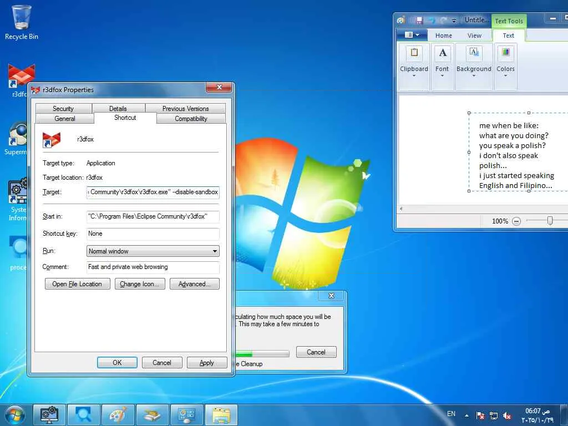The width and height of the screenshot is (568, 426).
Task: Click the Advanced... button
Action: pyautogui.click(x=195, y=283)
